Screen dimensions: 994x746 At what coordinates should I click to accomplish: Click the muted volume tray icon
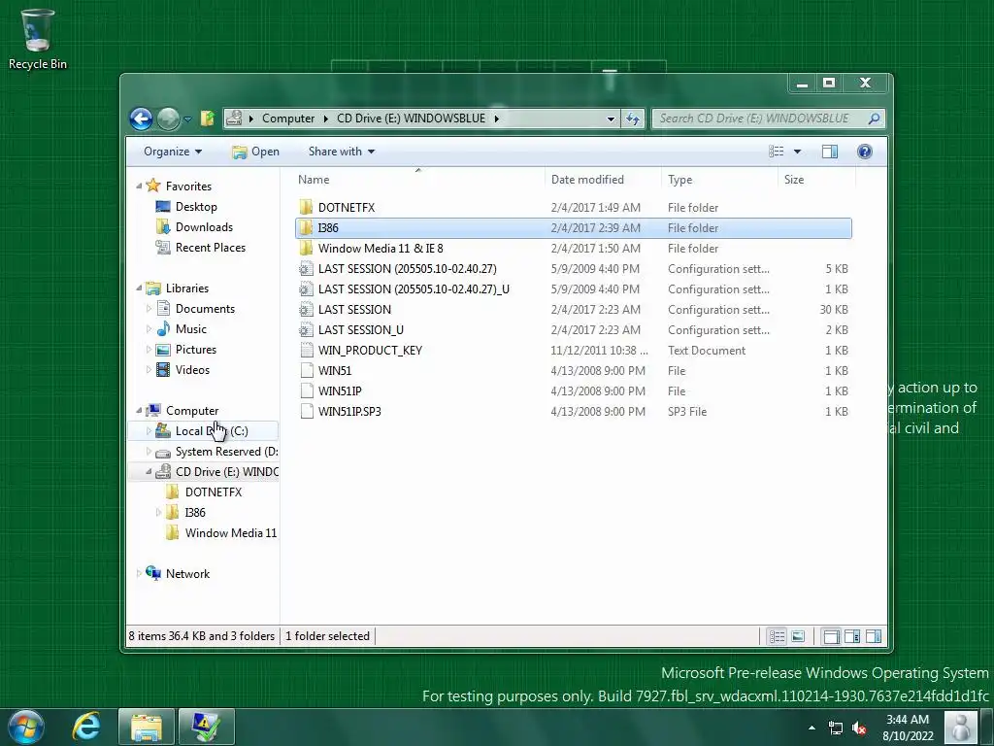pyautogui.click(x=860, y=729)
